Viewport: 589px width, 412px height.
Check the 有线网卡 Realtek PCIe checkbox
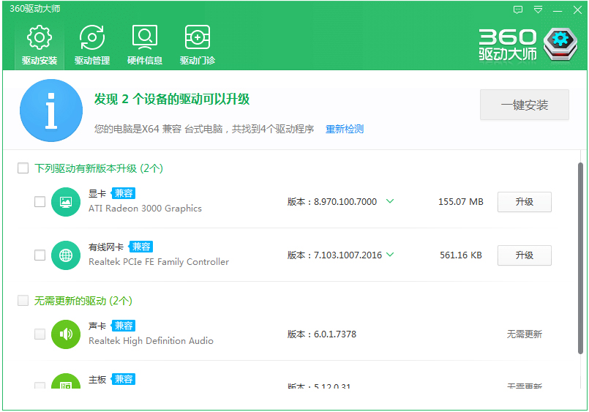pos(40,255)
